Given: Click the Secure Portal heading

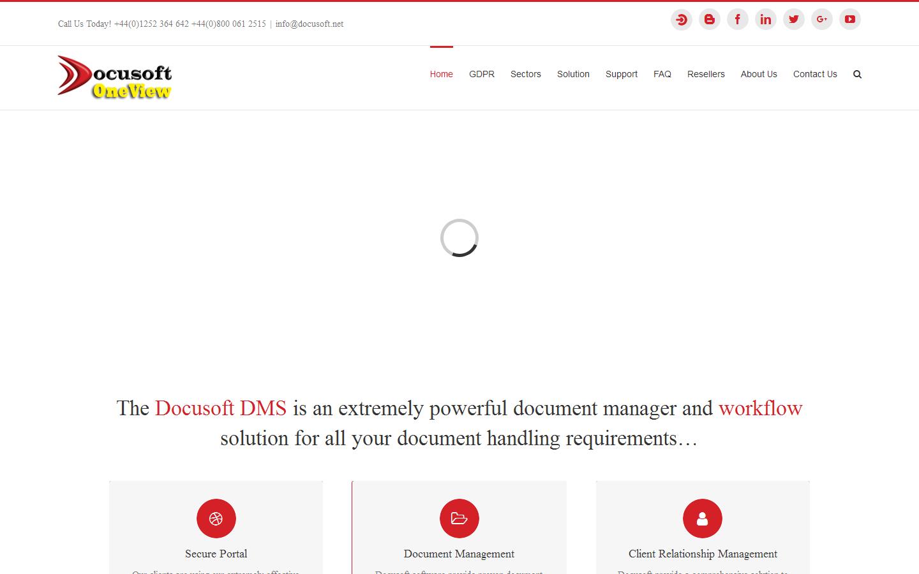Looking at the screenshot, I should pyautogui.click(x=216, y=554).
